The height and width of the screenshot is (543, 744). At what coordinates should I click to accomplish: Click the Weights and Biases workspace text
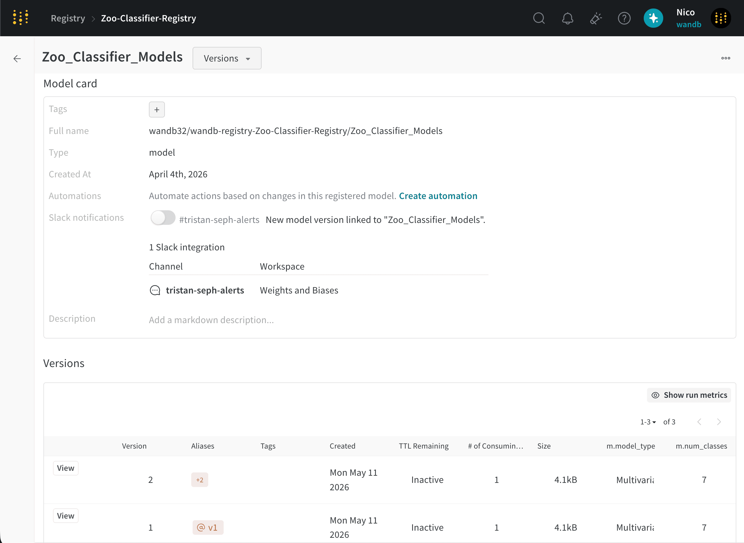coord(299,290)
